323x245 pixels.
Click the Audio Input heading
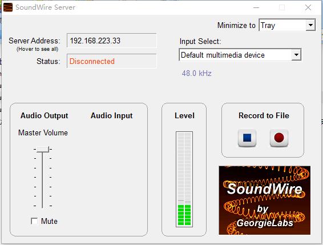tap(112, 115)
